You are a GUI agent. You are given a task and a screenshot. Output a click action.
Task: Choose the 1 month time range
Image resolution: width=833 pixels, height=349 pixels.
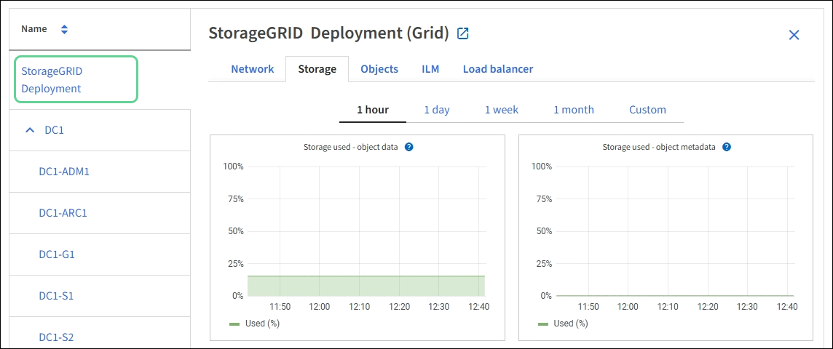click(574, 110)
